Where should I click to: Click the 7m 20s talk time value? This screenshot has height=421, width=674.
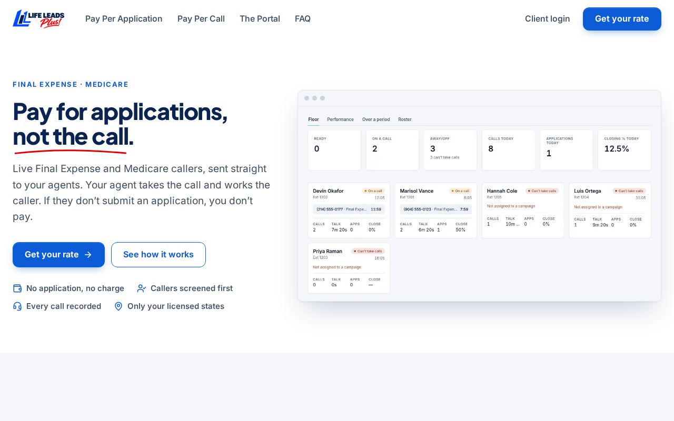pyautogui.click(x=339, y=230)
